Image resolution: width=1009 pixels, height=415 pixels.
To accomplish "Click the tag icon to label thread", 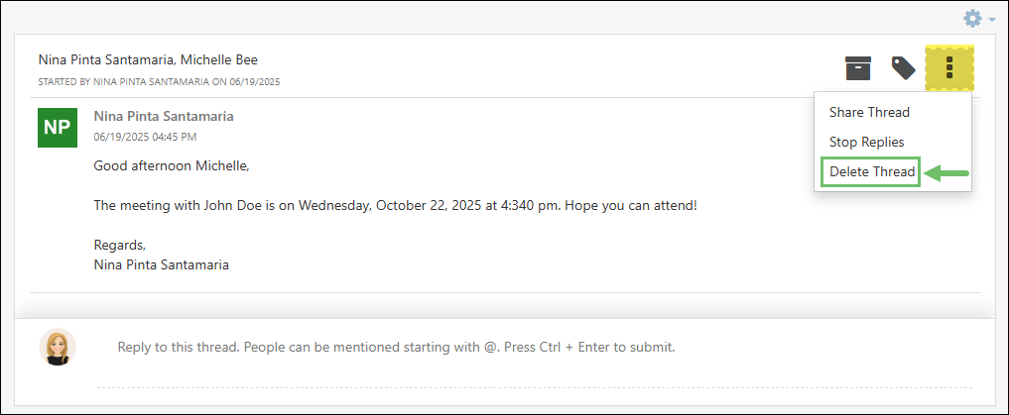I will pos(903,67).
